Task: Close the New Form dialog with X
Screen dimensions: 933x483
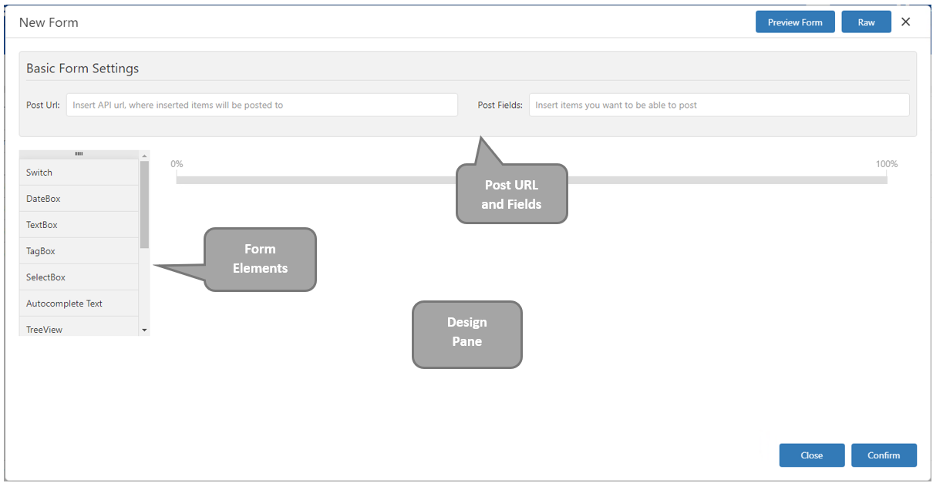Action: click(905, 22)
